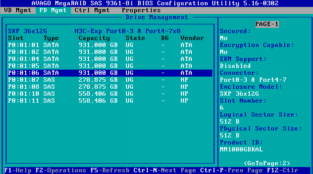Select SAS drive row P0:01:07
The height and width of the screenshot is (174, 313).
click(110, 80)
